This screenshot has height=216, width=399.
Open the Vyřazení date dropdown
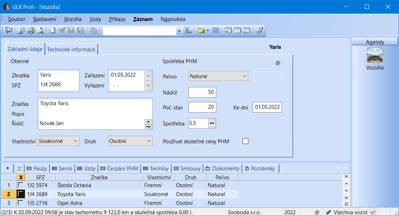click(x=148, y=85)
